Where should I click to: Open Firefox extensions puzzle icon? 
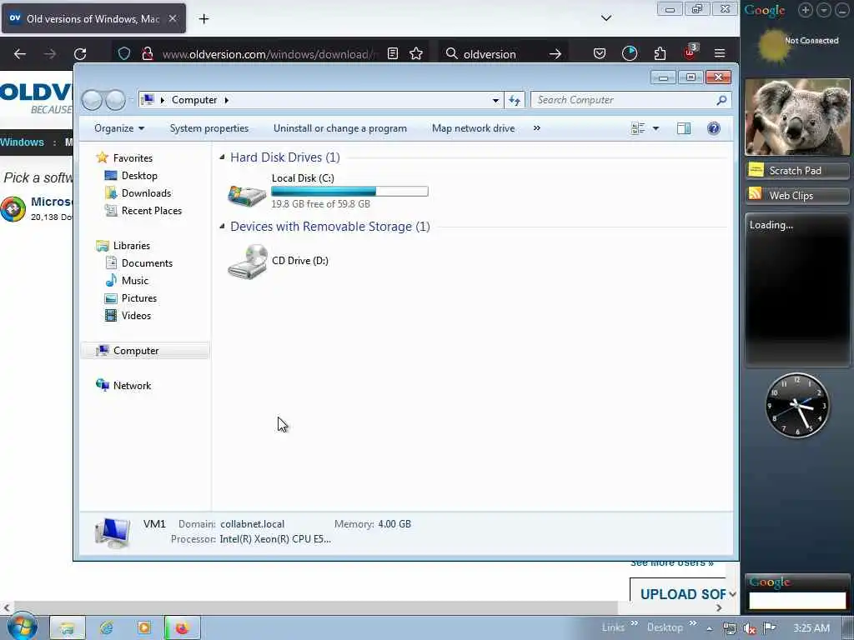(661, 53)
